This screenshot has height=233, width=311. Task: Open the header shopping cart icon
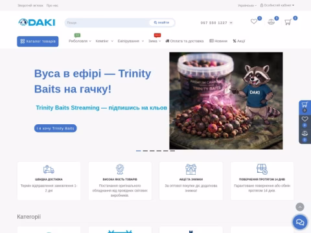pyautogui.click(x=288, y=22)
